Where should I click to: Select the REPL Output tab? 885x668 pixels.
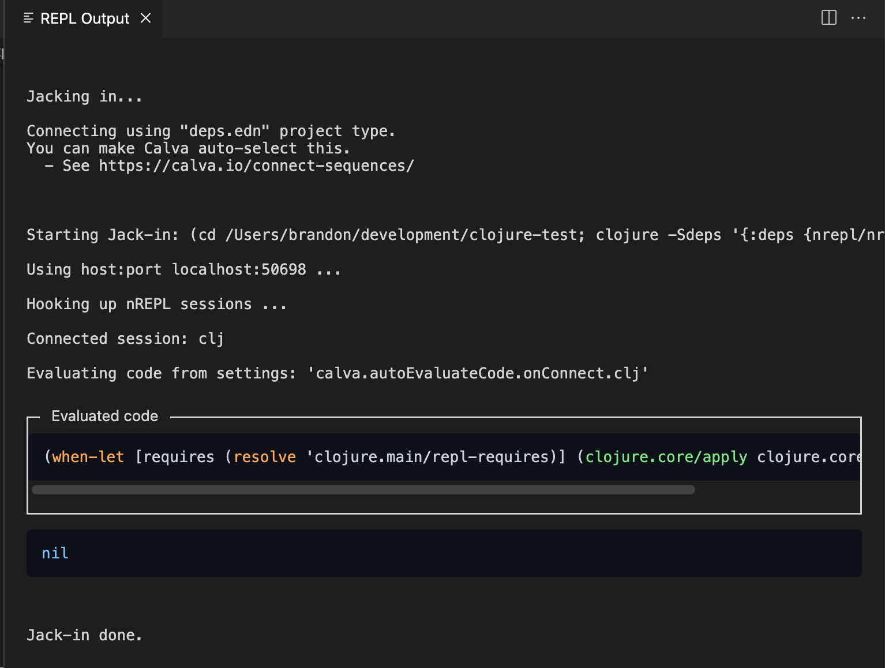pos(84,18)
